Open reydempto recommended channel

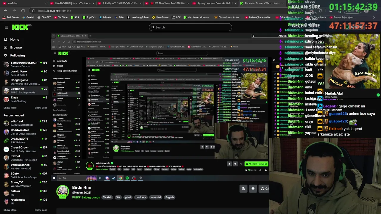[25, 202]
